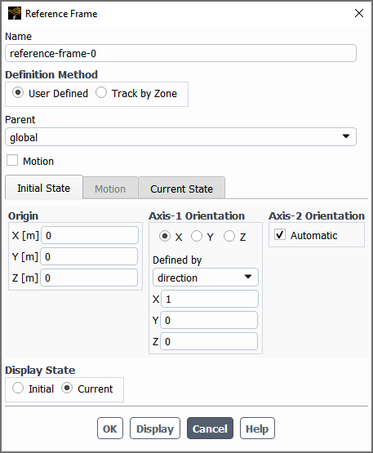Viewport: 373px width, 453px height.
Task: Open the Parent dropdown showing global
Action: point(180,136)
